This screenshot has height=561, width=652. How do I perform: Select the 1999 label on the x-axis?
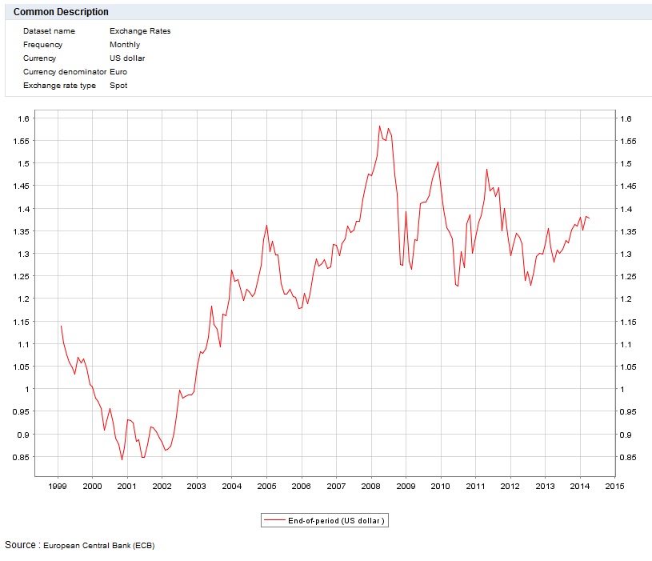(58, 486)
